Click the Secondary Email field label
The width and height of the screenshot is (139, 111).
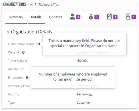(19, 86)
